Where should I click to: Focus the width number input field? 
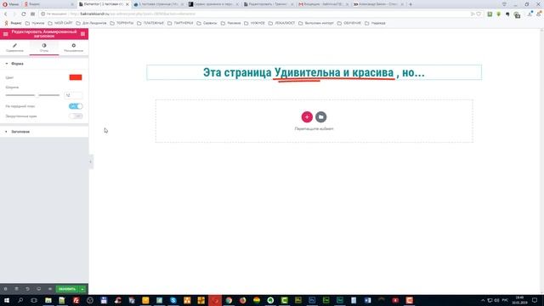73,94
